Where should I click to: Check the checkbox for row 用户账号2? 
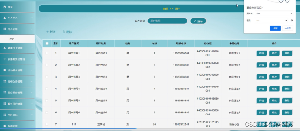tap(47, 65)
